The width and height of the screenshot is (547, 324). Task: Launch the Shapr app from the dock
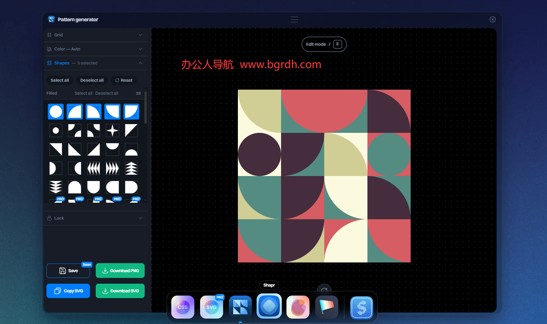269,306
